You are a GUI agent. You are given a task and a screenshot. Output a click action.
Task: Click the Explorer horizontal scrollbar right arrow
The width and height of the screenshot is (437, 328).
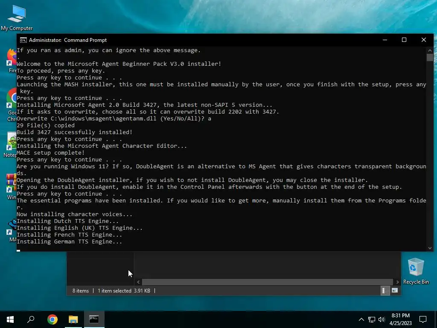pyautogui.click(x=398, y=282)
